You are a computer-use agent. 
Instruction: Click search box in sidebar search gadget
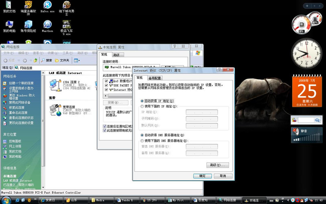click(306, 120)
